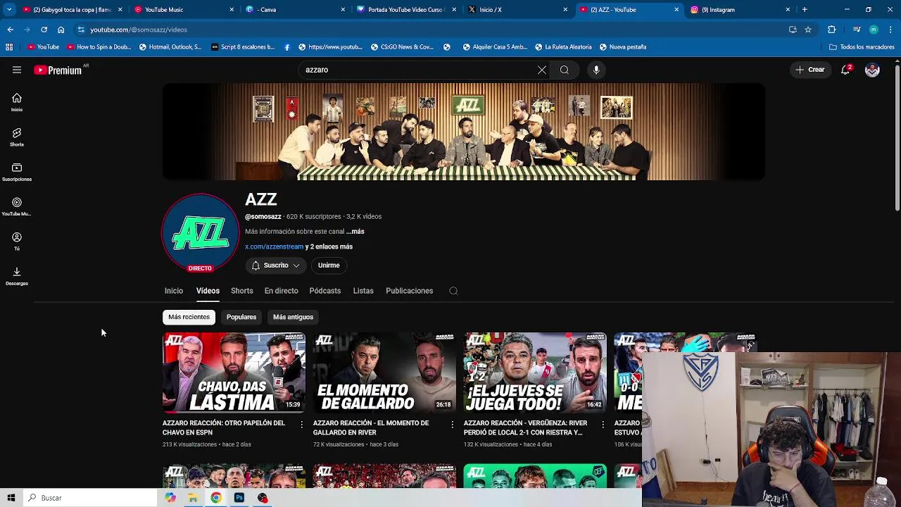Open Suscripciones in the left sidebar

17,172
